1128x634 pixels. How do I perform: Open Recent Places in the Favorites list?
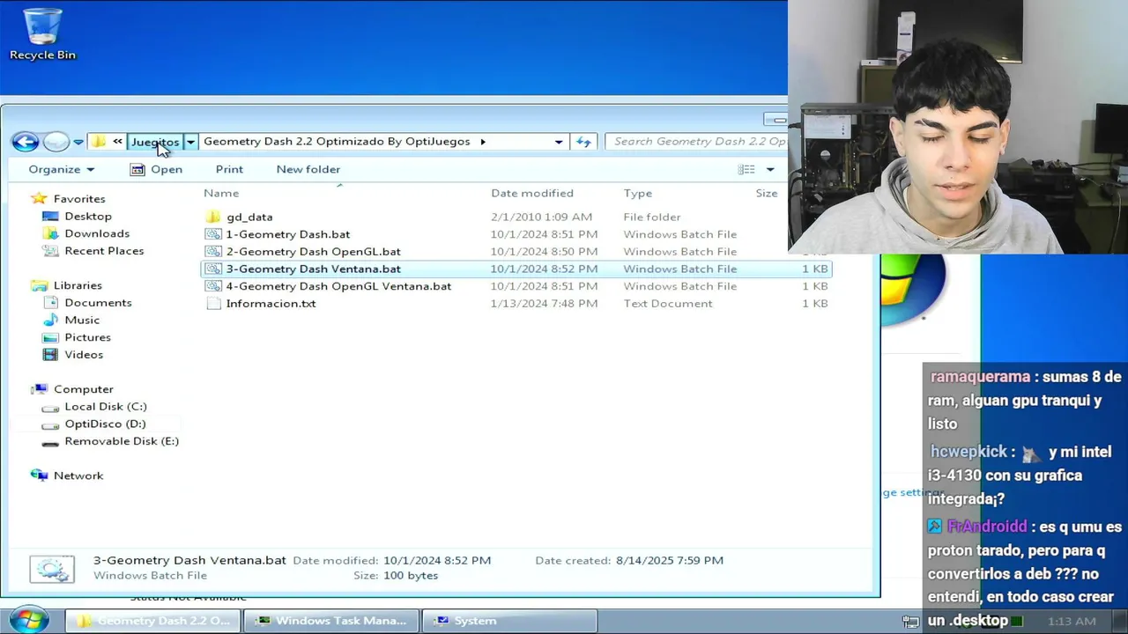[x=103, y=251]
